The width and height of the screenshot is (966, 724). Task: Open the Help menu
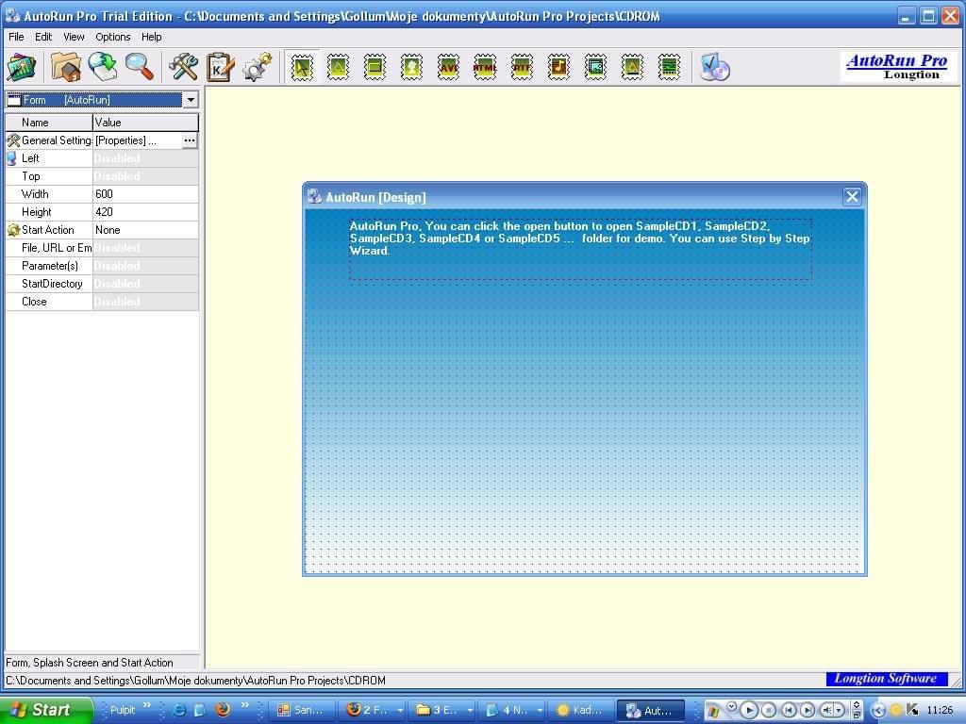coord(152,37)
